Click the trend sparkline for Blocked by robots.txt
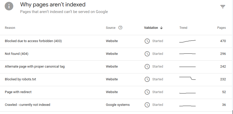 (x=187, y=78)
